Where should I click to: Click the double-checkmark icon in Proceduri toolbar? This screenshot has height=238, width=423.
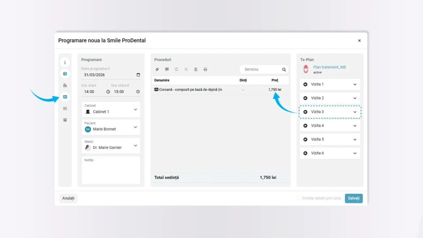157,69
